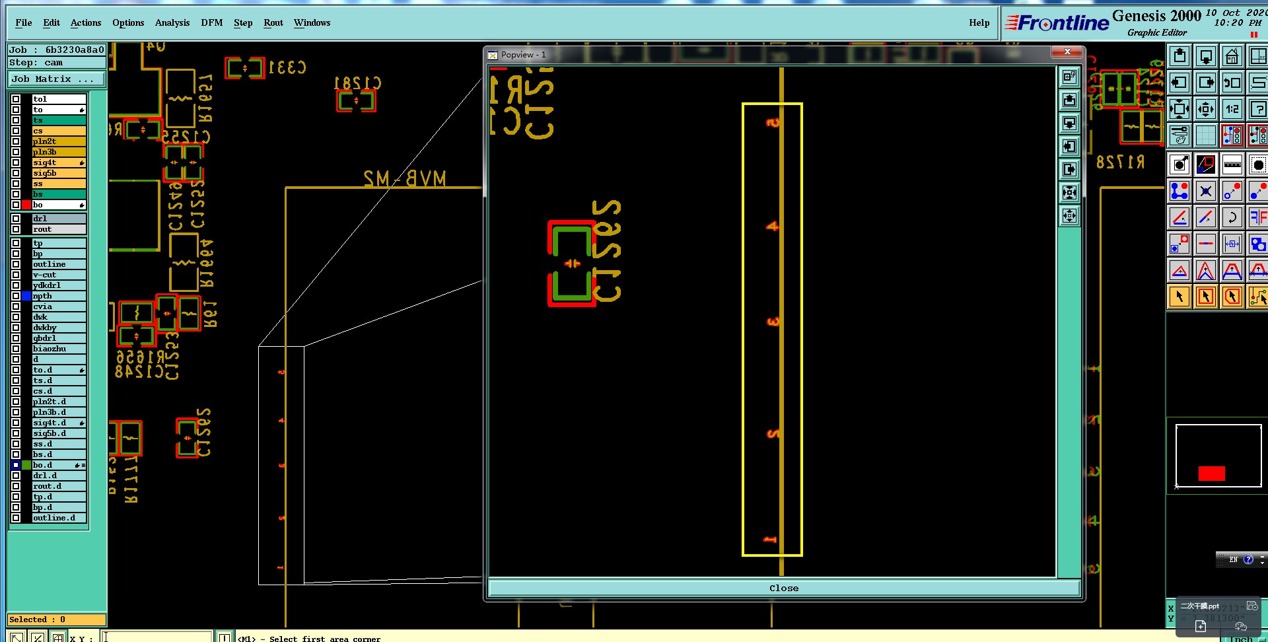Toggle checkbox for layer outline
The height and width of the screenshot is (642, 1268).
16,264
